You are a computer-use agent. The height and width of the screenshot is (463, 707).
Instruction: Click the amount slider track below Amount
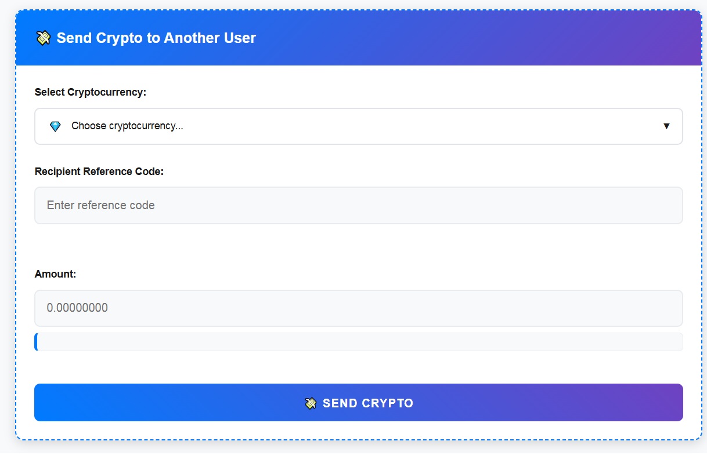(x=358, y=342)
